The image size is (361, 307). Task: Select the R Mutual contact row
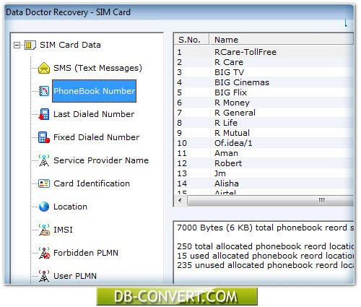pyautogui.click(x=264, y=133)
